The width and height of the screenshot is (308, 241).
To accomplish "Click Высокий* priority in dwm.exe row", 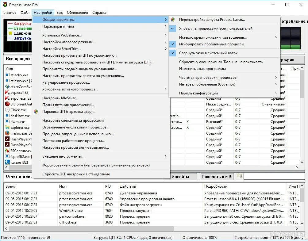I will pyautogui.click(x=214, y=121).
